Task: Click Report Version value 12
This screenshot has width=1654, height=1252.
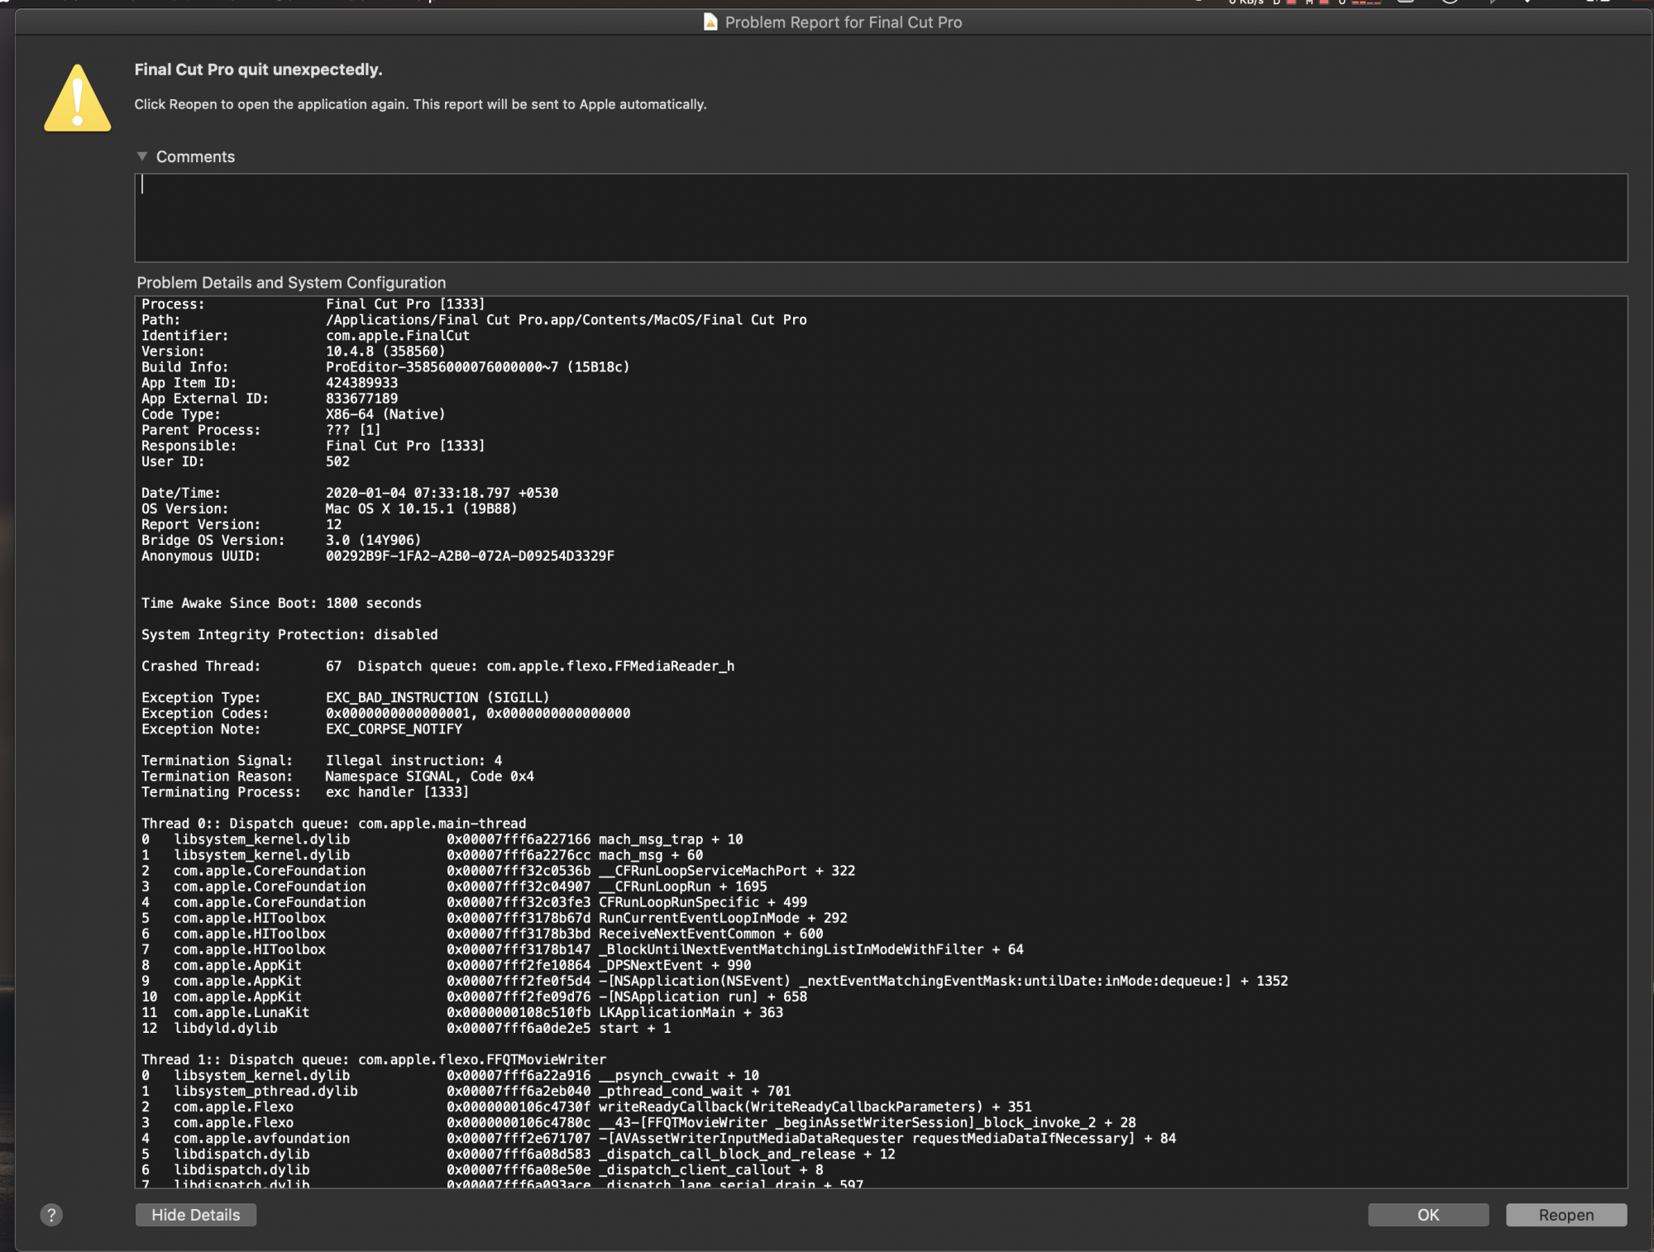Action: 333,524
